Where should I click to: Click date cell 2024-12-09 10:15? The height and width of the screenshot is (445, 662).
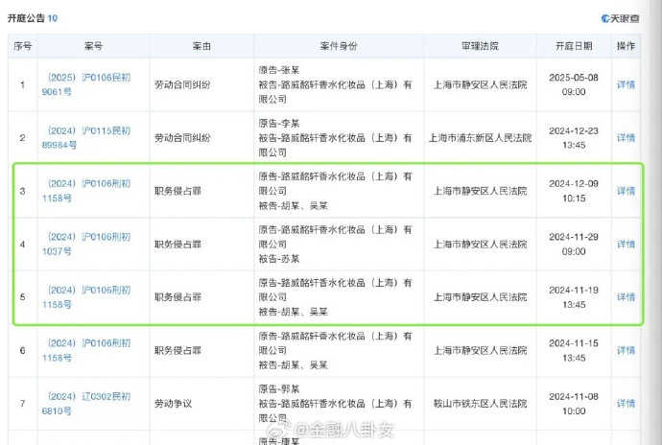point(574,191)
